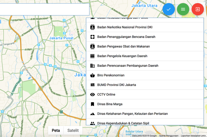
Task: Open the green hamburger menu button
Action: coord(183,9)
